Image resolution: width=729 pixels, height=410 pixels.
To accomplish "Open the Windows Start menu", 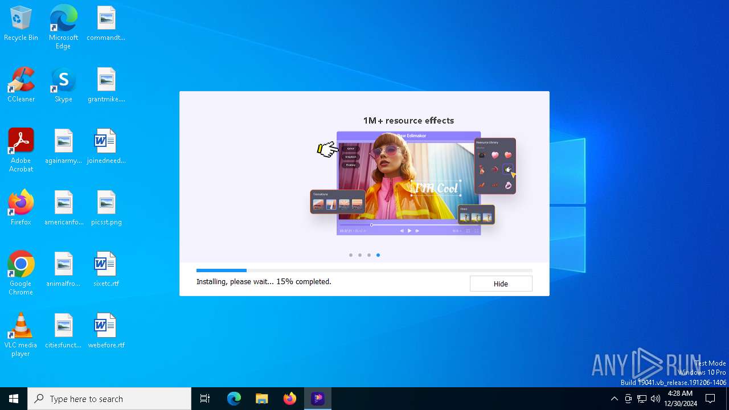I will [14, 399].
